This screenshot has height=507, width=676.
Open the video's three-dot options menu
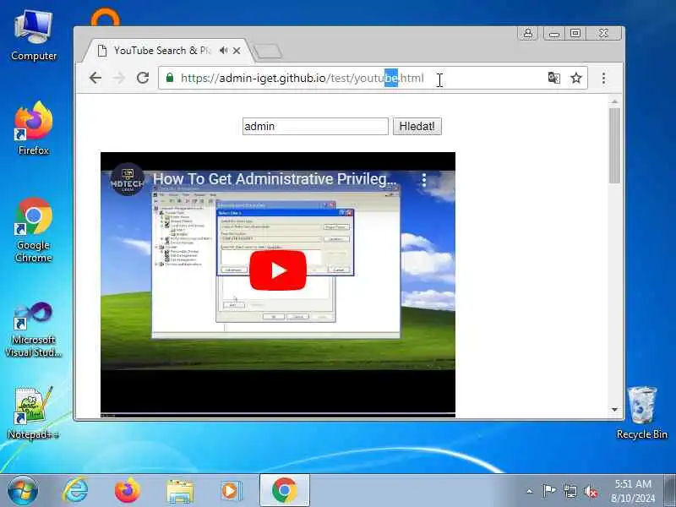(x=424, y=180)
